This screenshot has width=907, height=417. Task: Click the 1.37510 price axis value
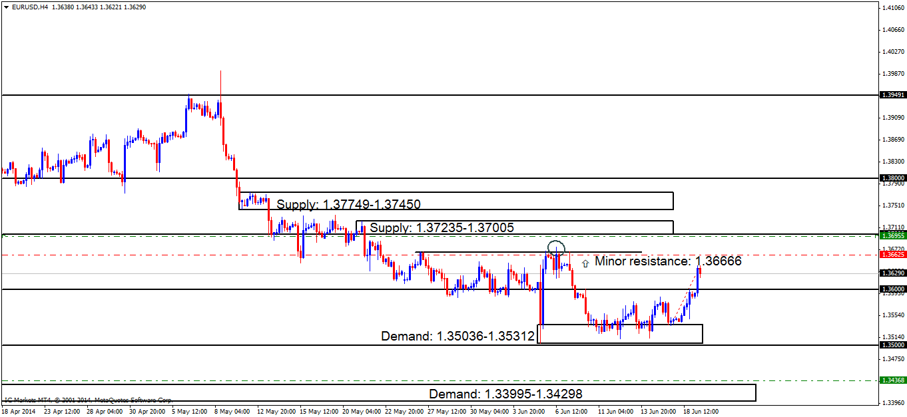pos(892,205)
